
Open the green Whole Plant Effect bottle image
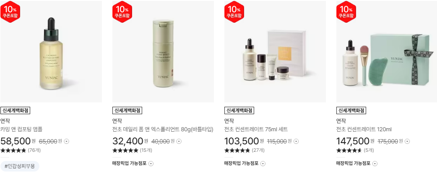click(x=163, y=52)
